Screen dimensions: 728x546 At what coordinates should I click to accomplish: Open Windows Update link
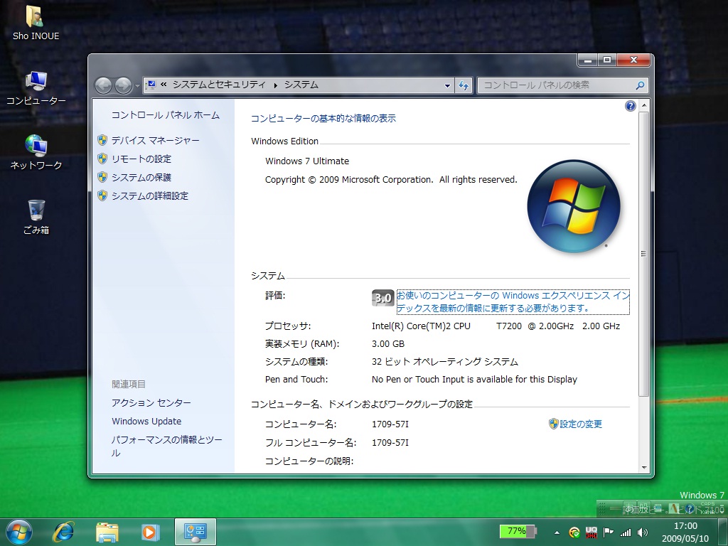146,421
